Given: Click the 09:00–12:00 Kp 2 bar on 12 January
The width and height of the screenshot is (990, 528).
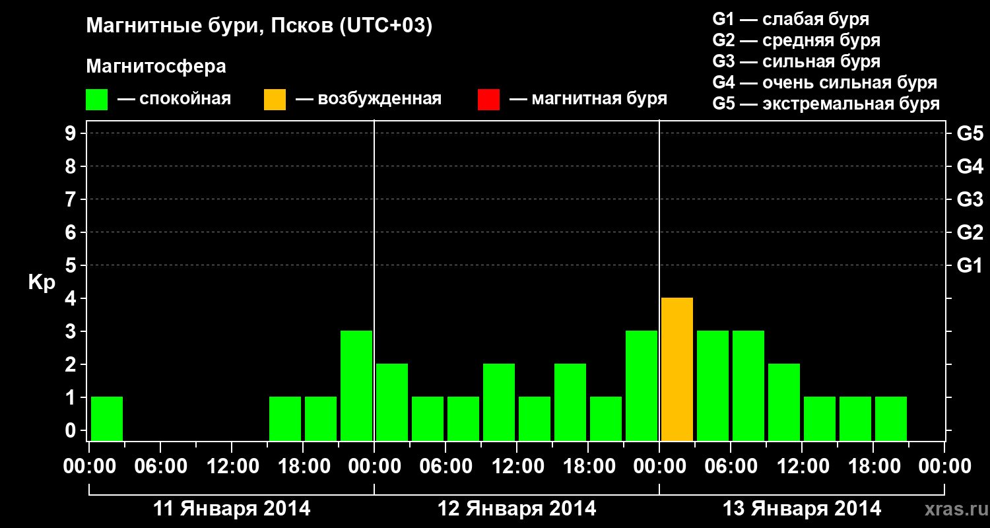Looking at the screenshot, I should [499, 402].
